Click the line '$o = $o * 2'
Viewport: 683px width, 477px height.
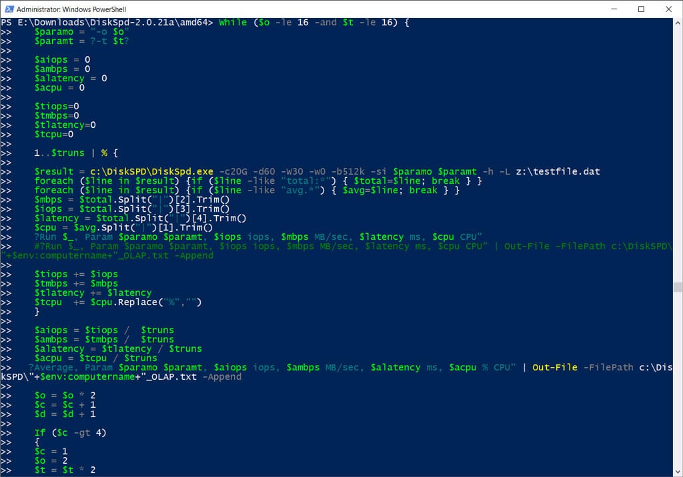(65, 396)
